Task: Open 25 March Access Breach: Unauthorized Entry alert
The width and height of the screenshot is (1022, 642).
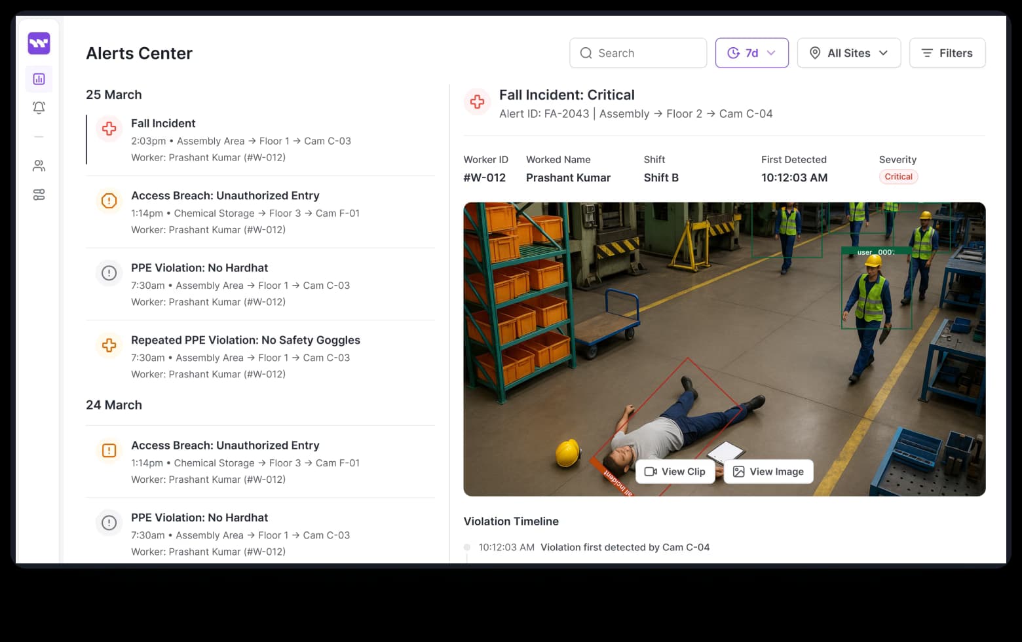Action: (261, 212)
